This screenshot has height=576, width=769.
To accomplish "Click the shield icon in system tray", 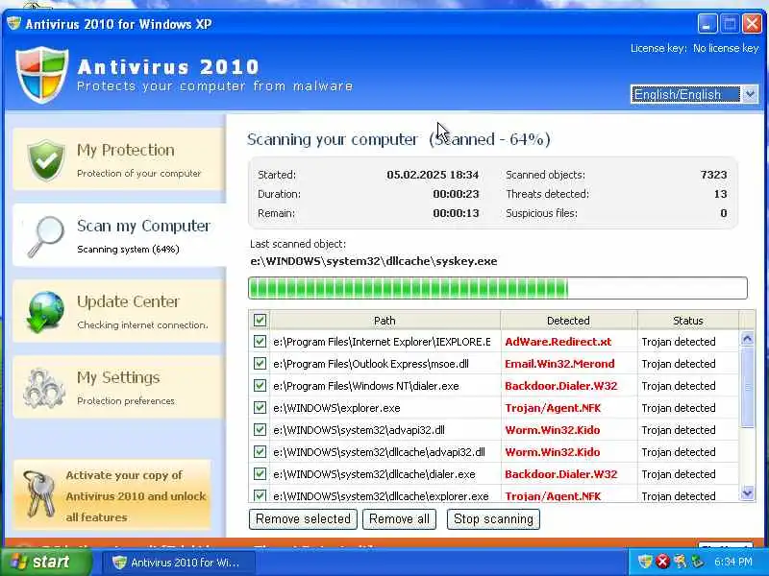I will click(x=645, y=562).
